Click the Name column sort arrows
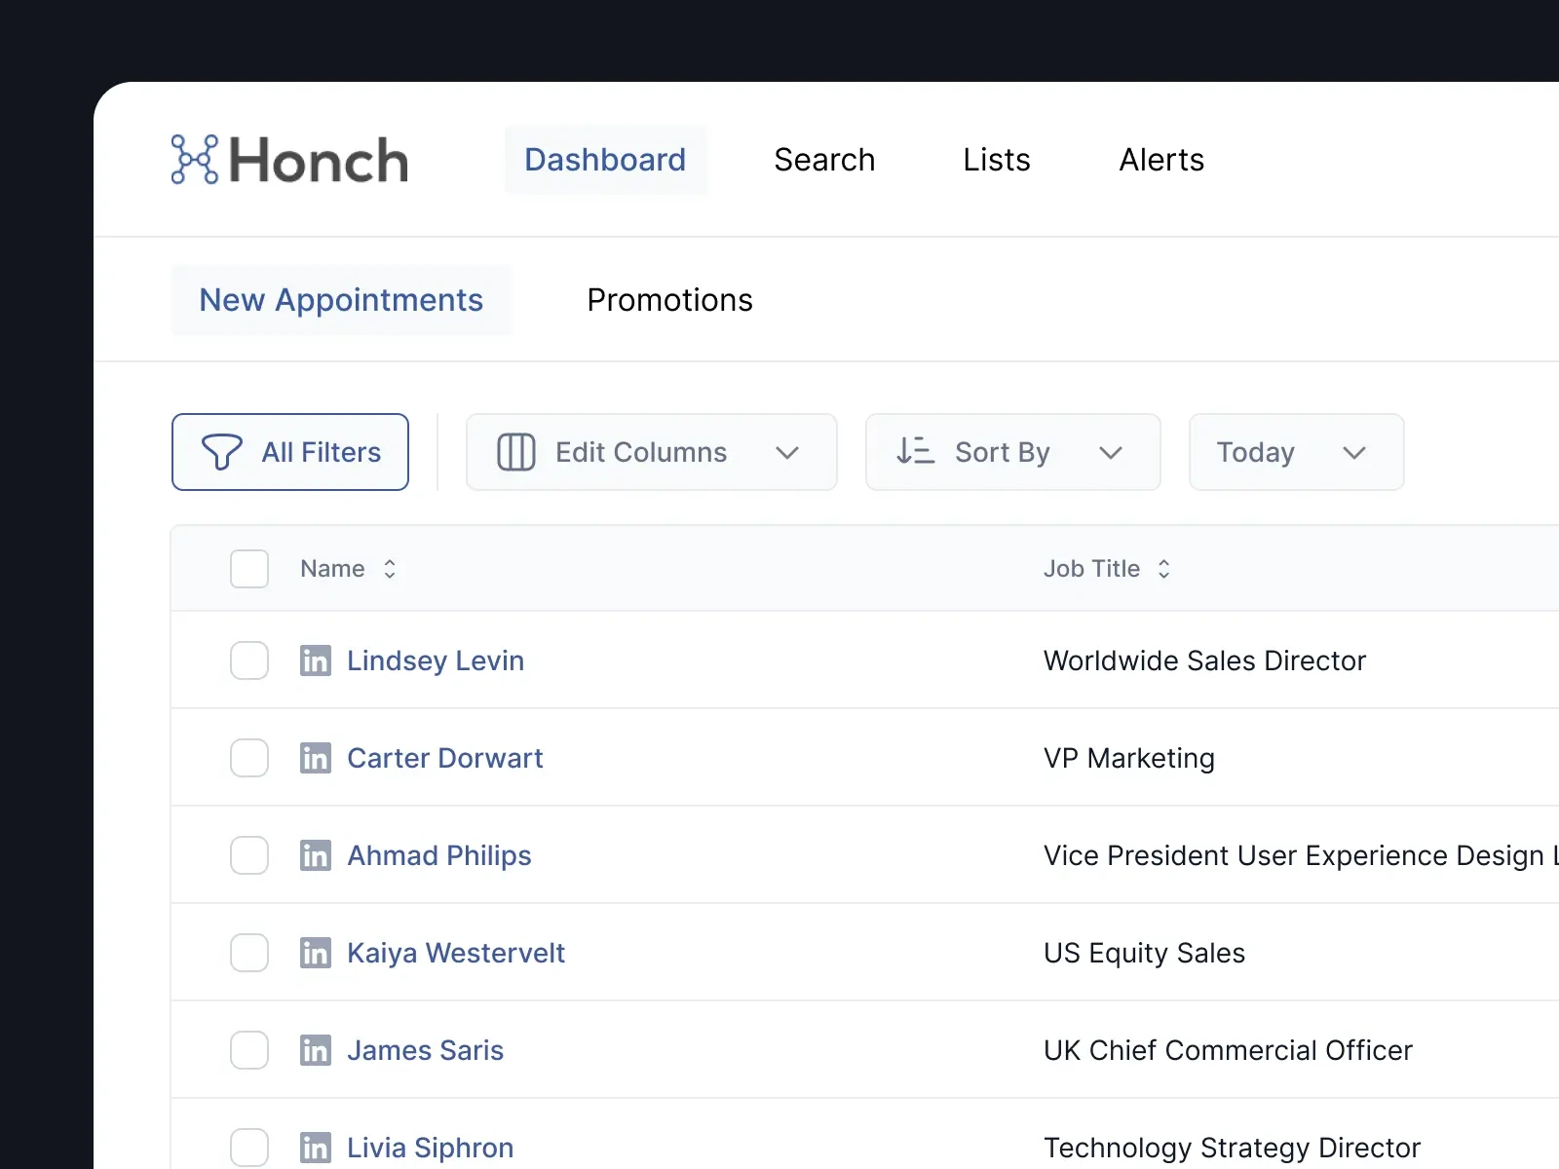 [x=390, y=569]
